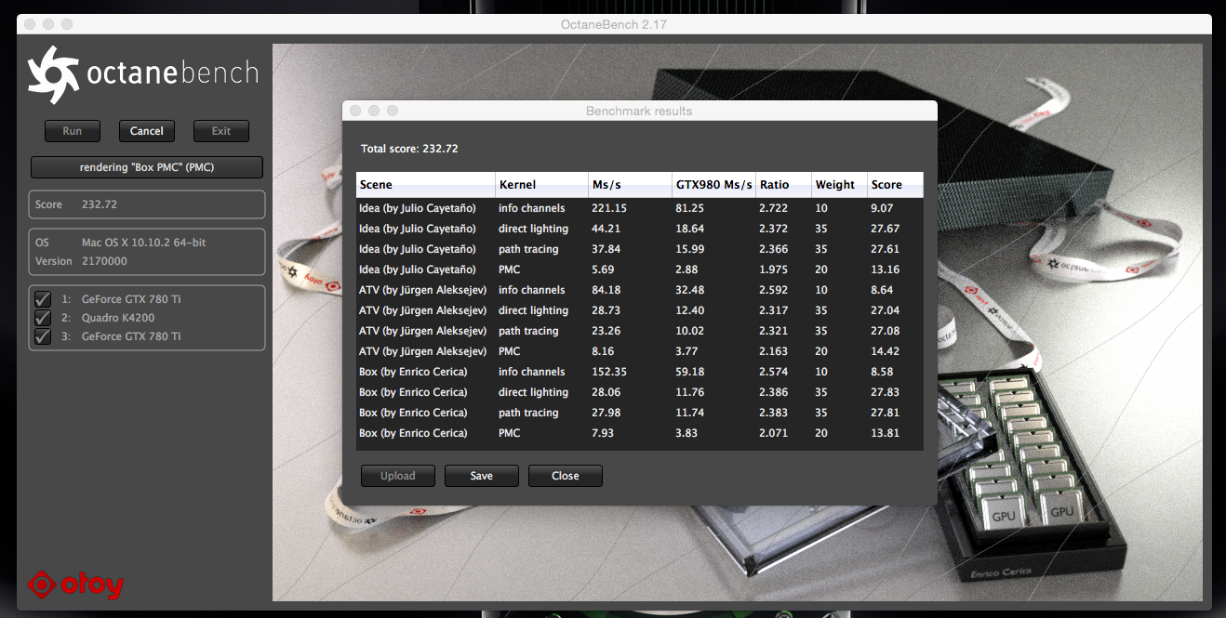This screenshot has height=618, width=1226.
Task: Click the GTX980 Ms/s column header
Action: point(714,184)
